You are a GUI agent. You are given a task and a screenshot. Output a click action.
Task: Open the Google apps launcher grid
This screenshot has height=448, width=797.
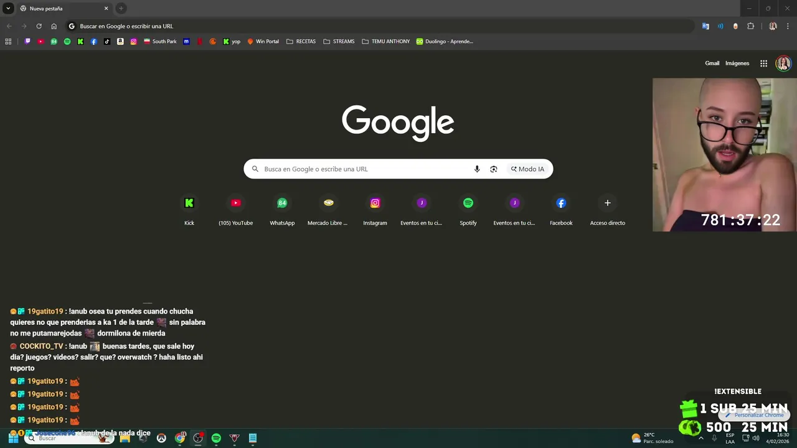pos(763,63)
